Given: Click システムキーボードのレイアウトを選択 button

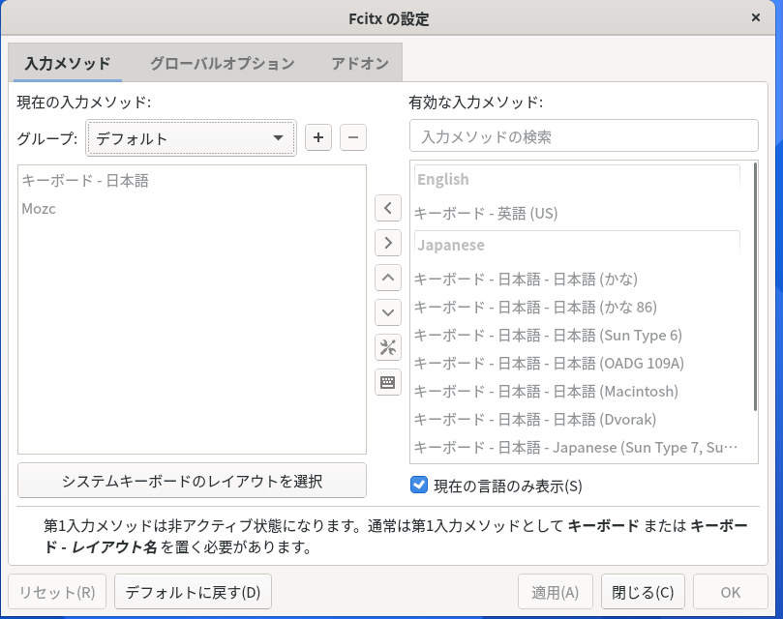Looking at the screenshot, I should [192, 481].
